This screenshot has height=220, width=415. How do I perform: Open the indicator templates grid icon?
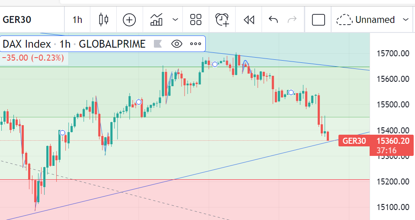[x=196, y=19]
